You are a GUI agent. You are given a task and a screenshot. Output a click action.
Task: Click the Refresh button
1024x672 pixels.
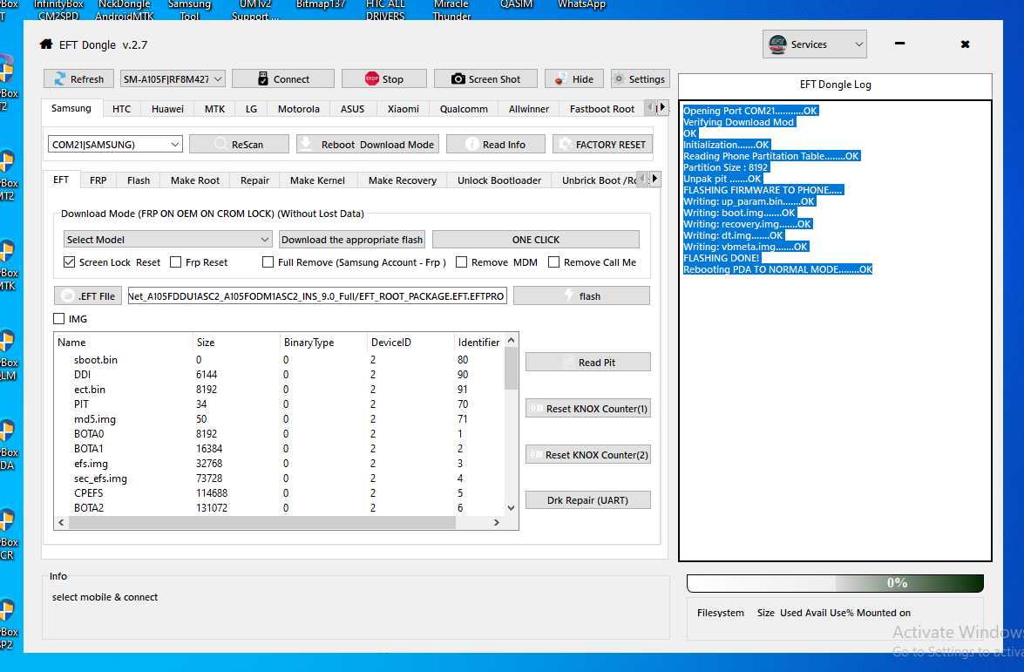(79, 79)
